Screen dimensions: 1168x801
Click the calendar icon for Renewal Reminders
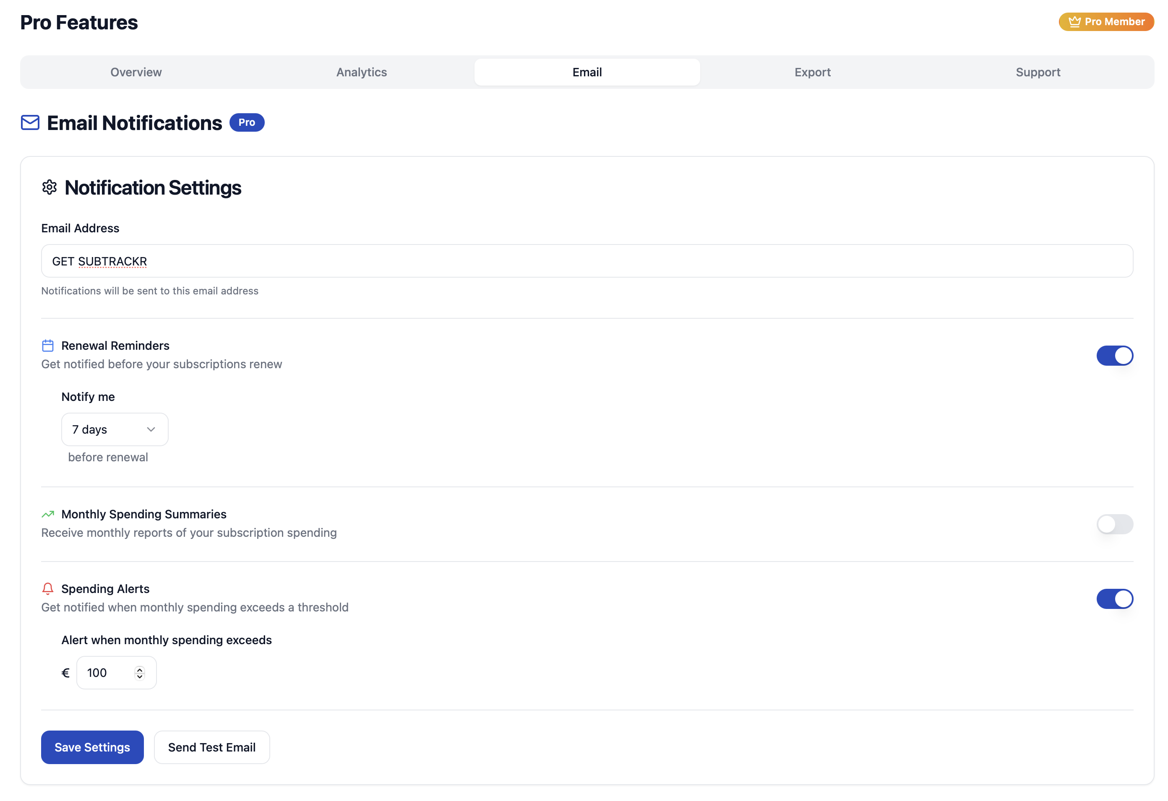click(x=47, y=345)
